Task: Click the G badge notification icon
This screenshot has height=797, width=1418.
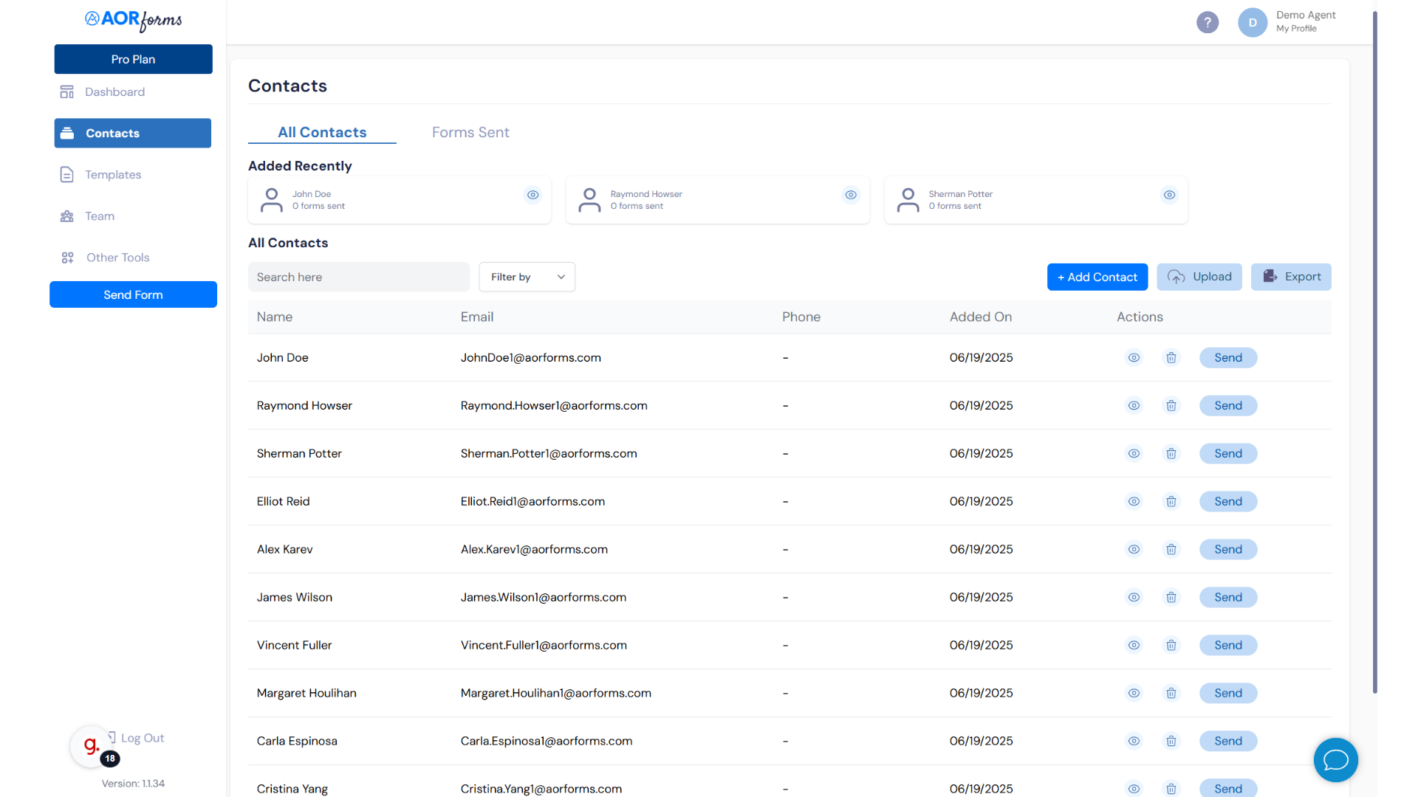Action: click(x=92, y=746)
